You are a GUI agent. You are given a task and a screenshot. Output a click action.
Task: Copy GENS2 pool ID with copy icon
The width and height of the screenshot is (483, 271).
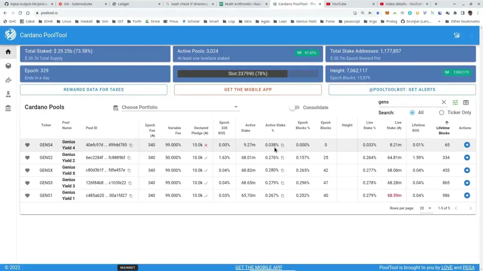coord(129,158)
